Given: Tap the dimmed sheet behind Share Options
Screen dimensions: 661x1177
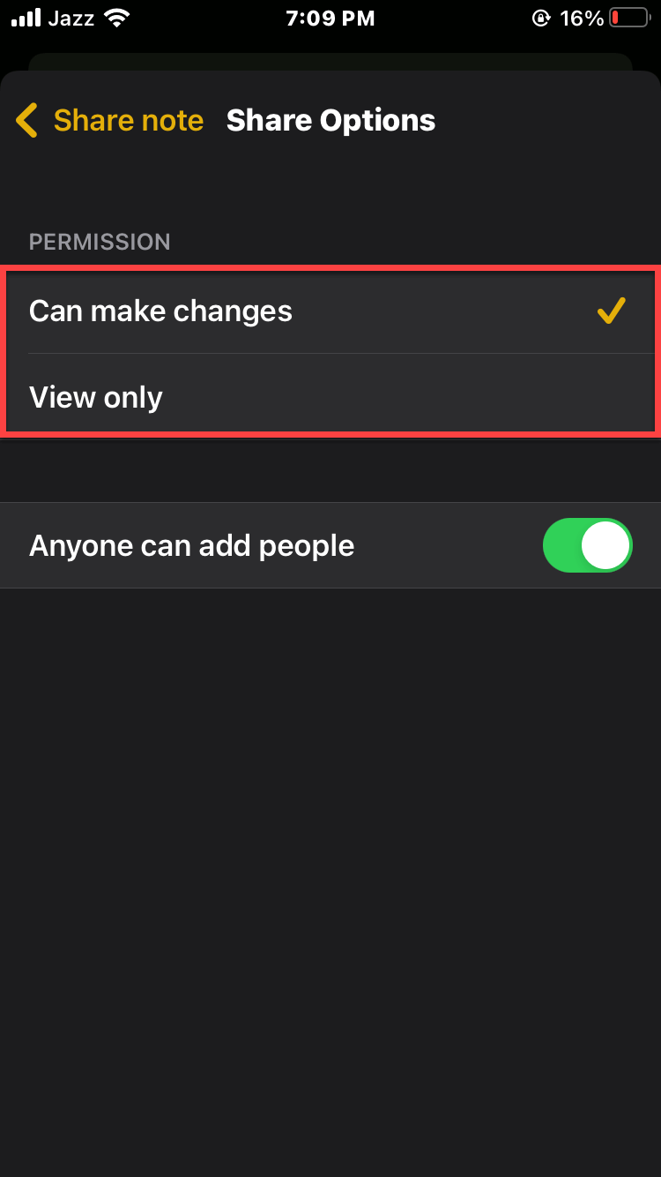Looking at the screenshot, I should (x=330, y=62).
